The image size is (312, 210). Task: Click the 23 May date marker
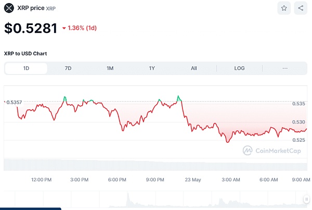(x=193, y=180)
